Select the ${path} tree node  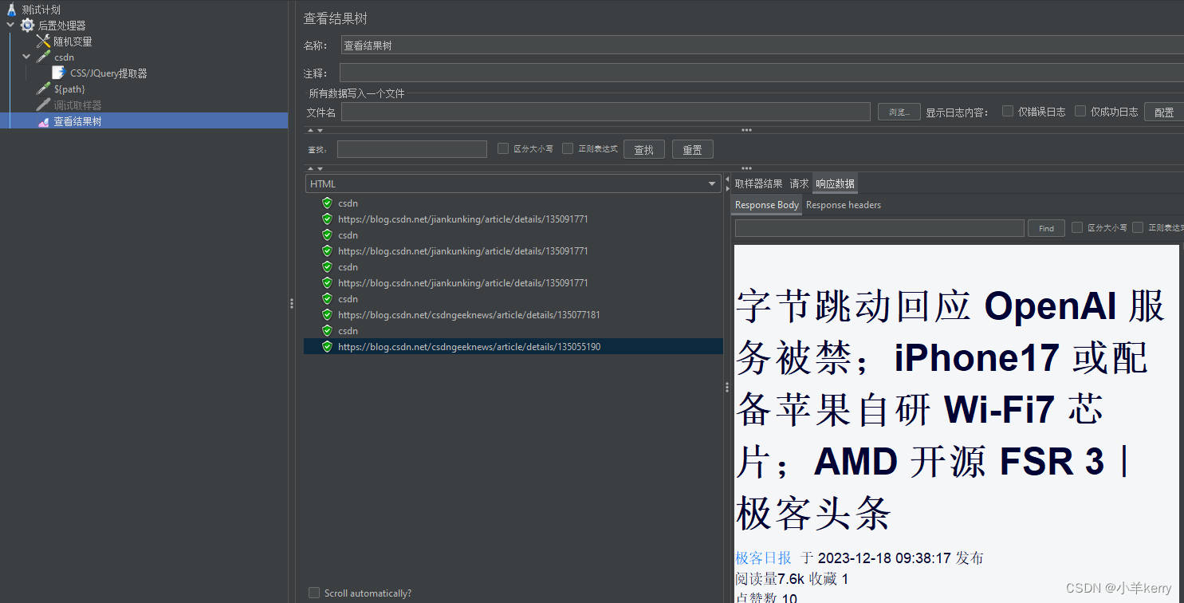(x=69, y=89)
